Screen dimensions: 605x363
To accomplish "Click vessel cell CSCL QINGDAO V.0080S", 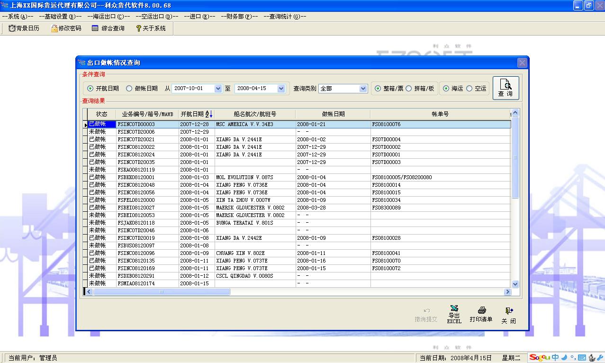I will (x=255, y=276).
